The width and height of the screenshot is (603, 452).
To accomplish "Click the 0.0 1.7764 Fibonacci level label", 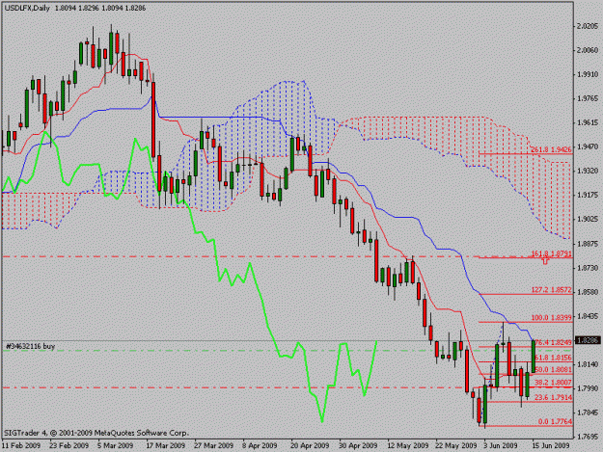I will 555,422.
